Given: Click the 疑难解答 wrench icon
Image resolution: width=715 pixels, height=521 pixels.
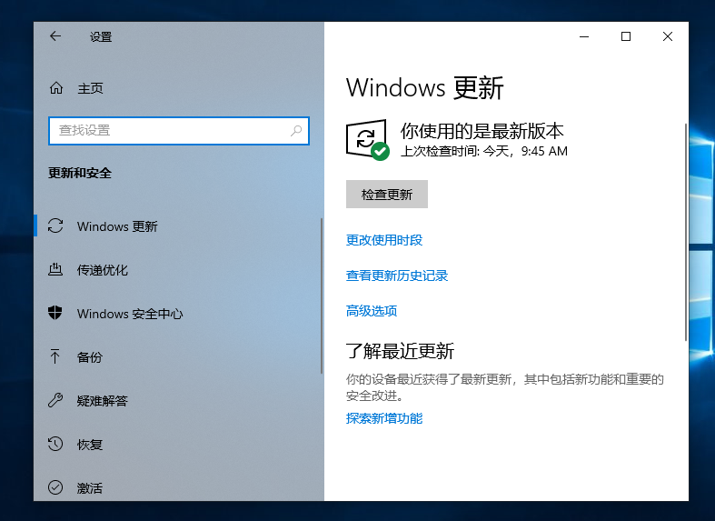Looking at the screenshot, I should (56, 401).
